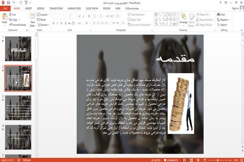The height and width of the screenshot is (162, 244).
Task: Click Increase Font Size icon
Action: [80, 16]
